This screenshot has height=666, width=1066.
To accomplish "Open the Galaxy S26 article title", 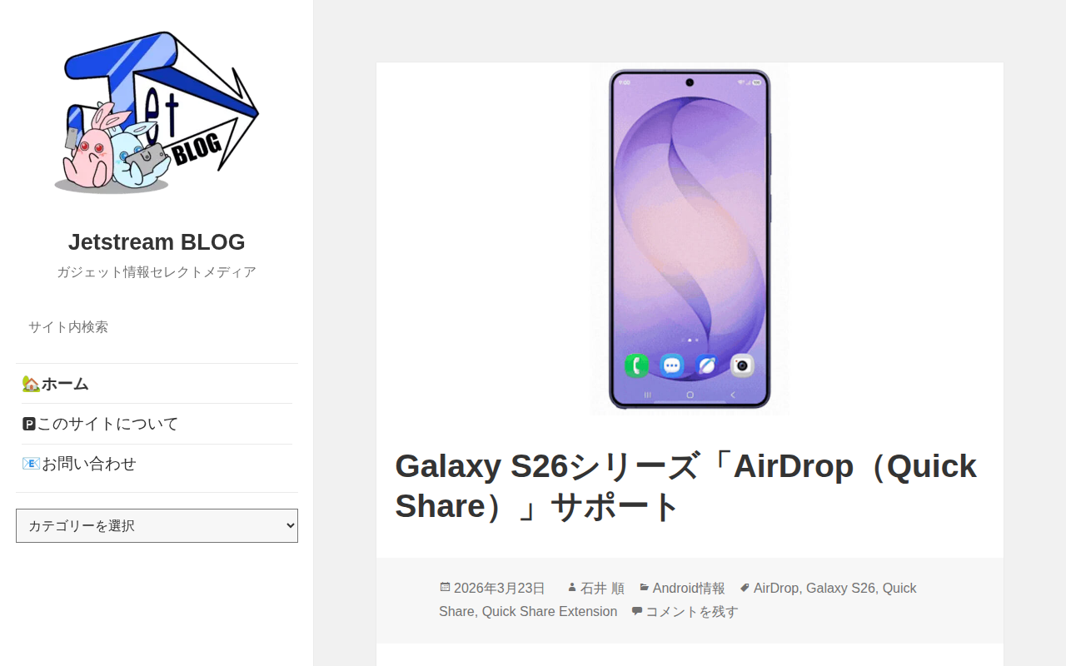I will pyautogui.click(x=685, y=486).
